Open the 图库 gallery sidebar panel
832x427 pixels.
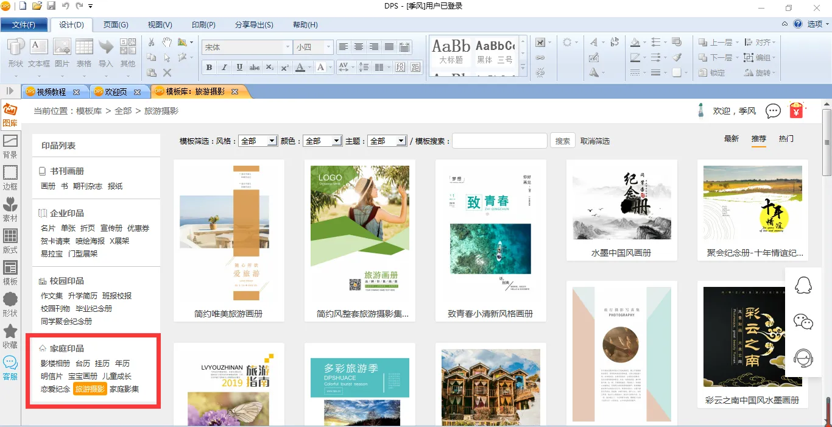[10, 115]
